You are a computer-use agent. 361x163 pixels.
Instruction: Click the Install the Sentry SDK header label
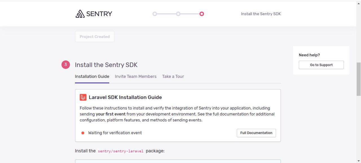[x=261, y=14]
